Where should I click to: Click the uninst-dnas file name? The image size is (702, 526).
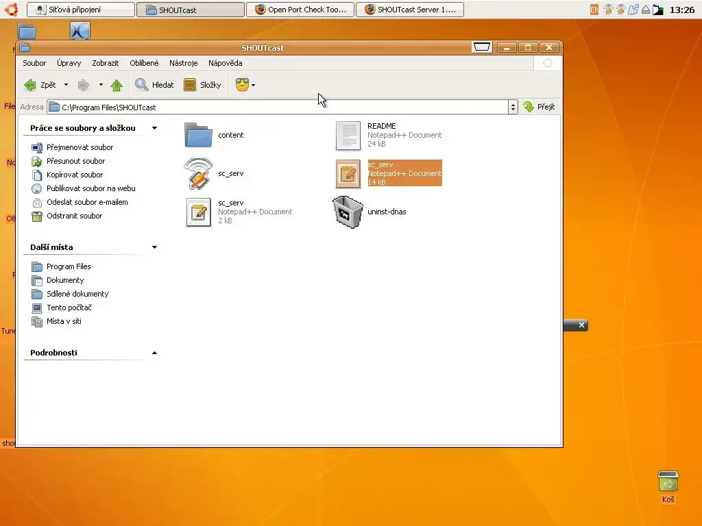pyautogui.click(x=387, y=212)
